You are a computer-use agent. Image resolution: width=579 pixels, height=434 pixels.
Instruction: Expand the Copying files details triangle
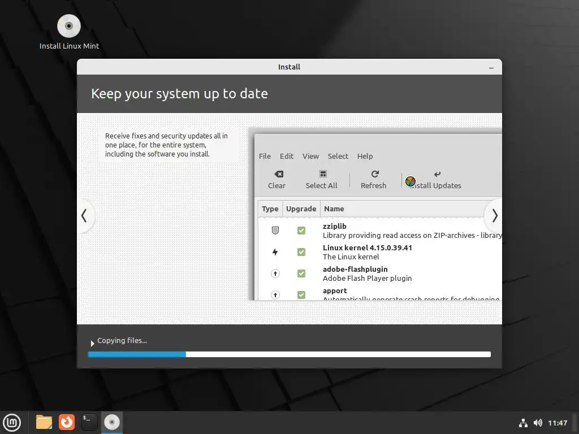(92, 344)
